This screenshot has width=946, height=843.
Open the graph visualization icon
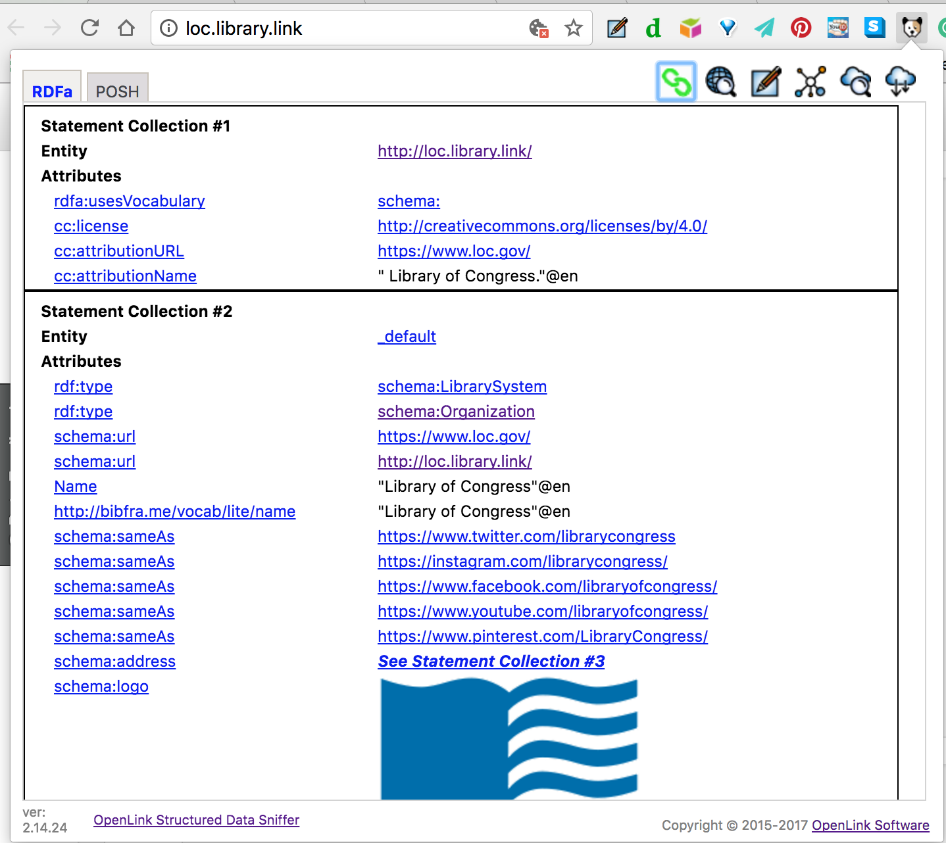pos(810,81)
